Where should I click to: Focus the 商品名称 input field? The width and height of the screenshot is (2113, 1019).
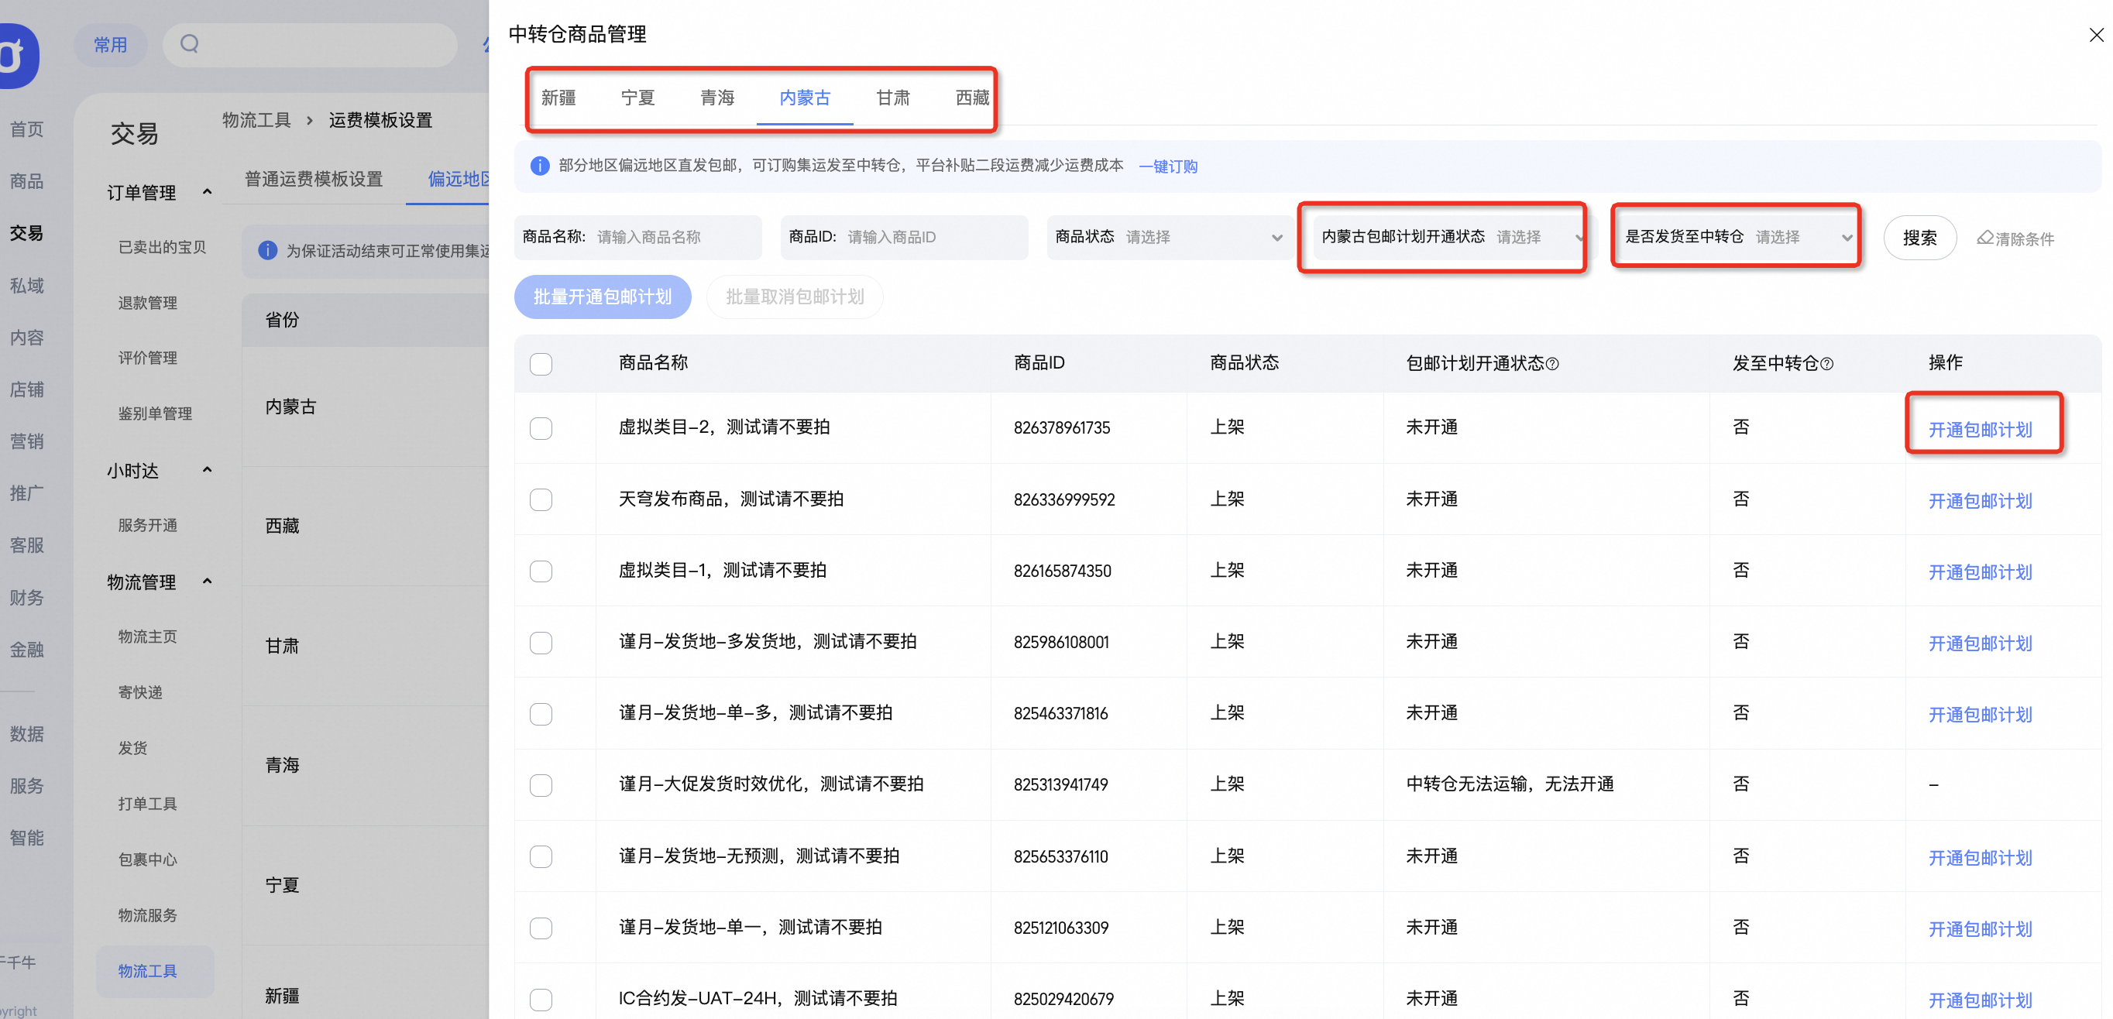pyautogui.click(x=638, y=237)
